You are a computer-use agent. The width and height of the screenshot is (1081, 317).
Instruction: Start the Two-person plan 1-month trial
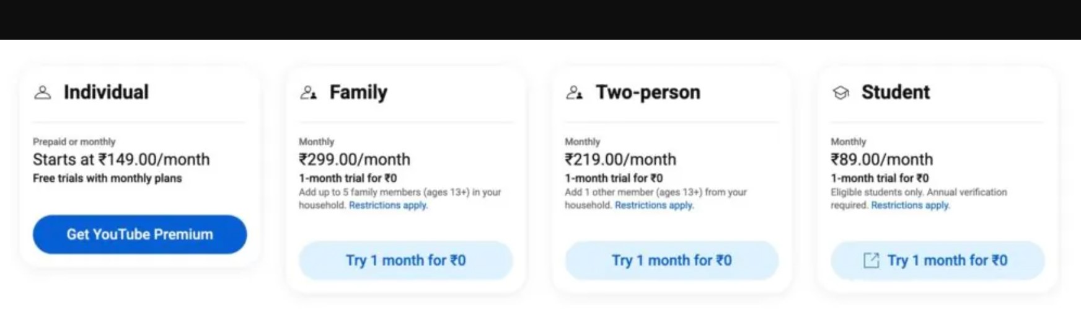[x=671, y=261]
